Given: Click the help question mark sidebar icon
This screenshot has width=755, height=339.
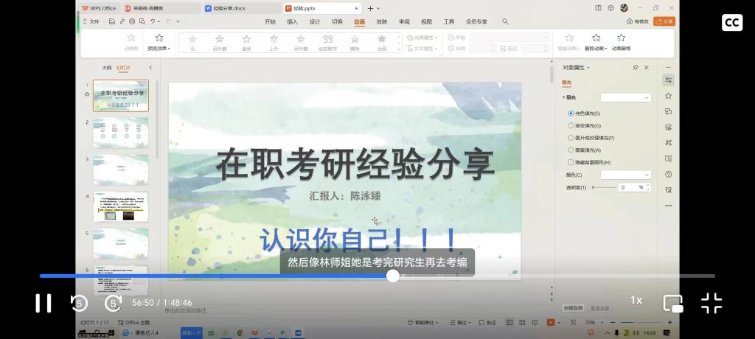Looking at the screenshot, I should pos(668,175).
